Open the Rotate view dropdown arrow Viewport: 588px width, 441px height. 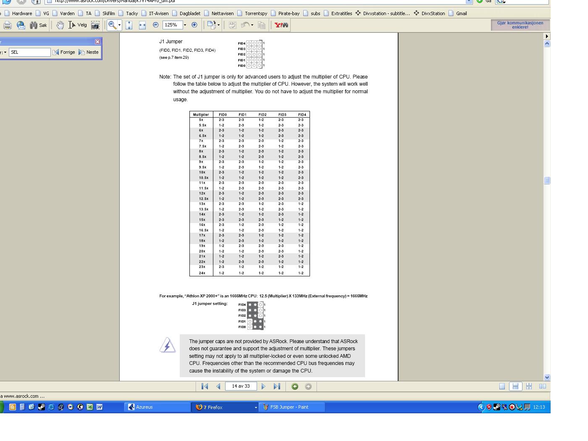click(218, 25)
